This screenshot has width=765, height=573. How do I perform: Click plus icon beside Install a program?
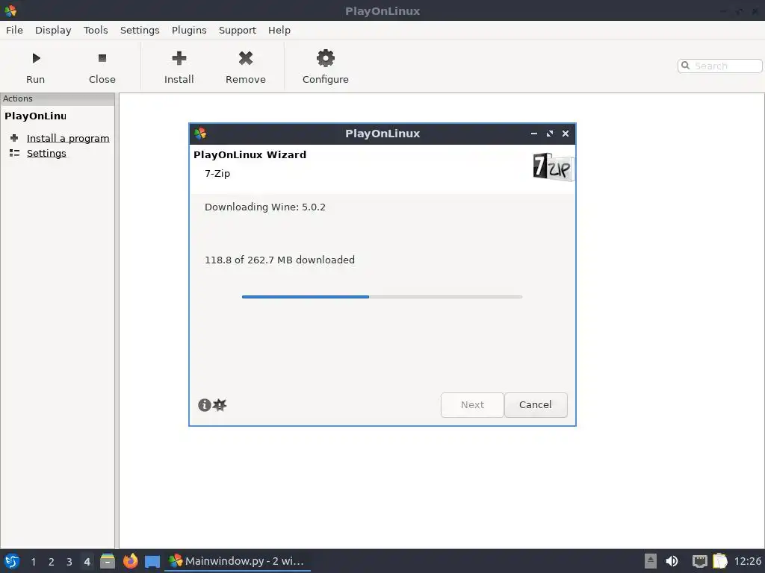(x=14, y=138)
